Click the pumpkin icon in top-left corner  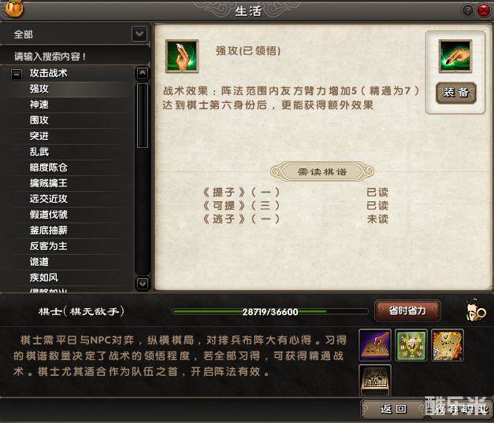click(x=14, y=8)
